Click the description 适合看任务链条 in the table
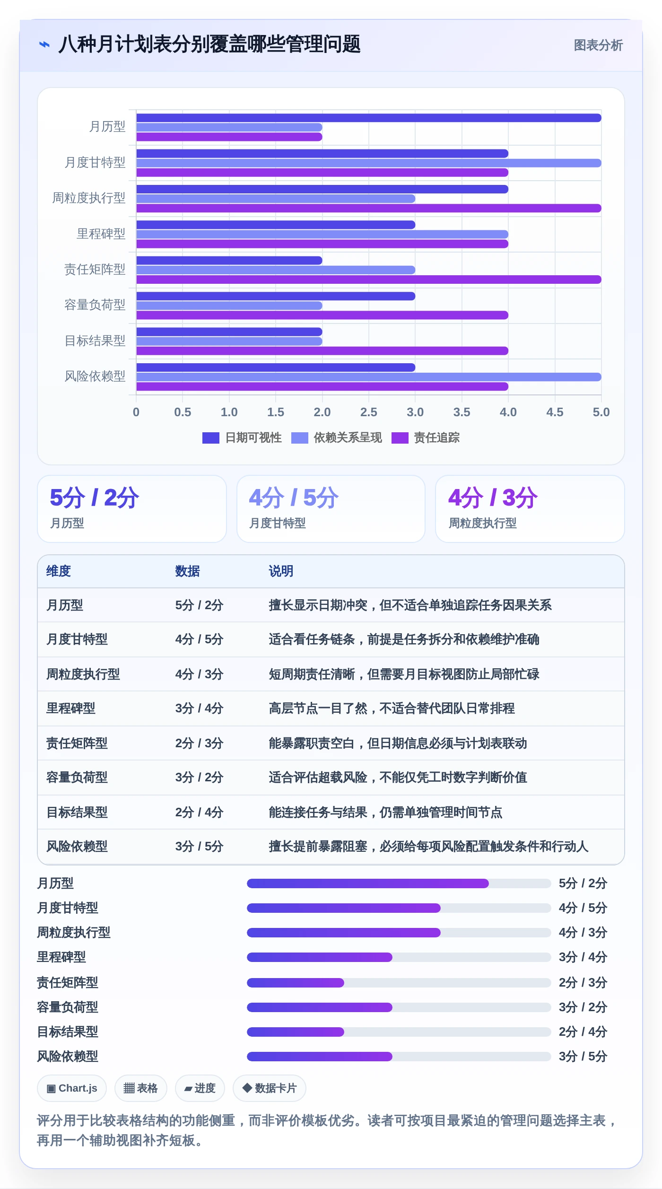The height and width of the screenshot is (1189, 662). (x=404, y=639)
